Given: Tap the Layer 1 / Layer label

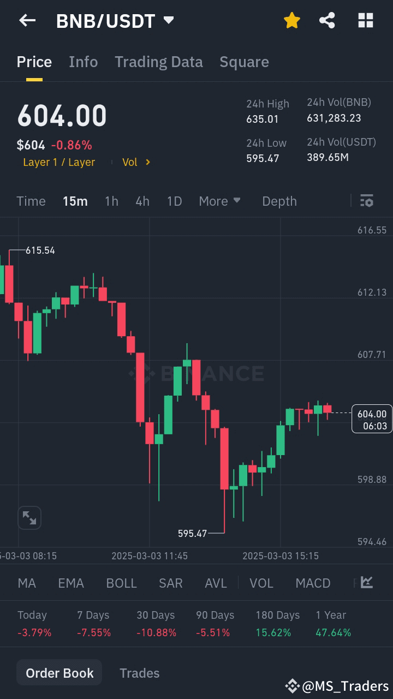Looking at the screenshot, I should [59, 162].
